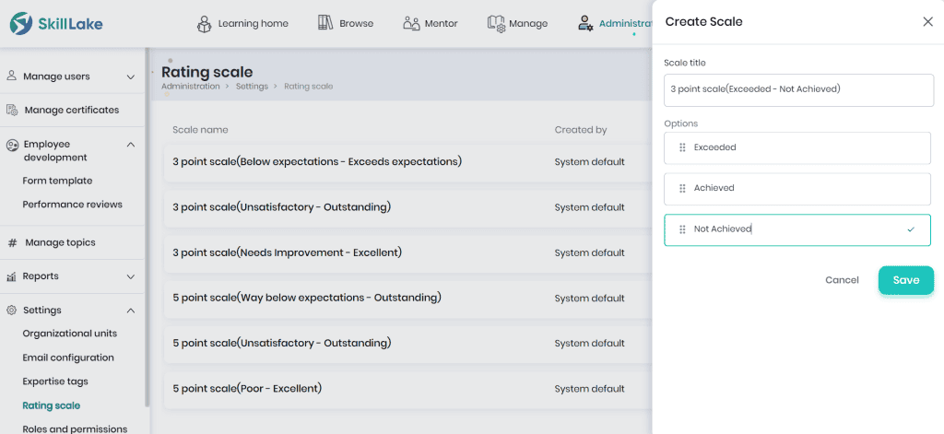Screen dimensions: 944x434
Task: Expand the Manage users section
Action: pyautogui.click(x=131, y=77)
